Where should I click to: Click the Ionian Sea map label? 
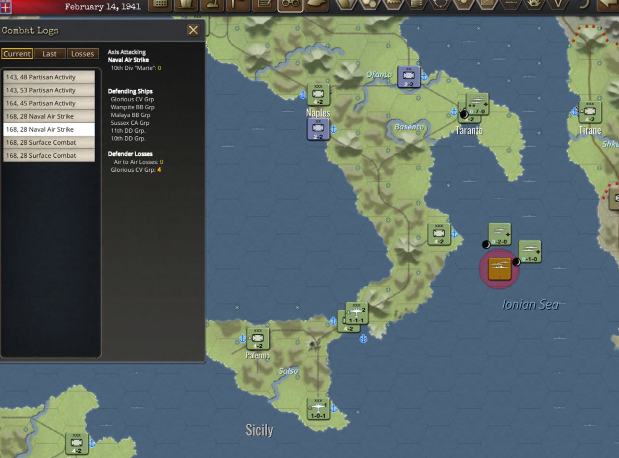pyautogui.click(x=530, y=304)
